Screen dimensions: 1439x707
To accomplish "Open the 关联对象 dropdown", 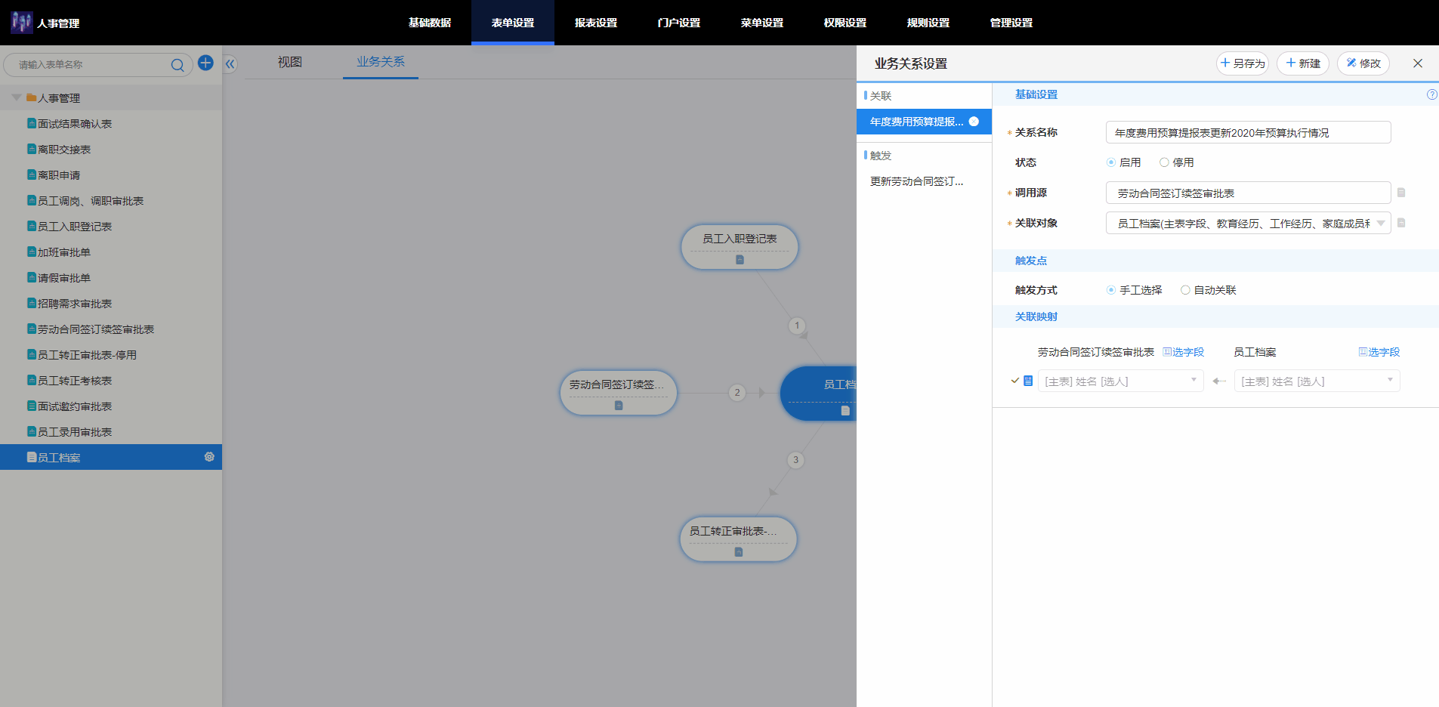I will coord(1248,223).
